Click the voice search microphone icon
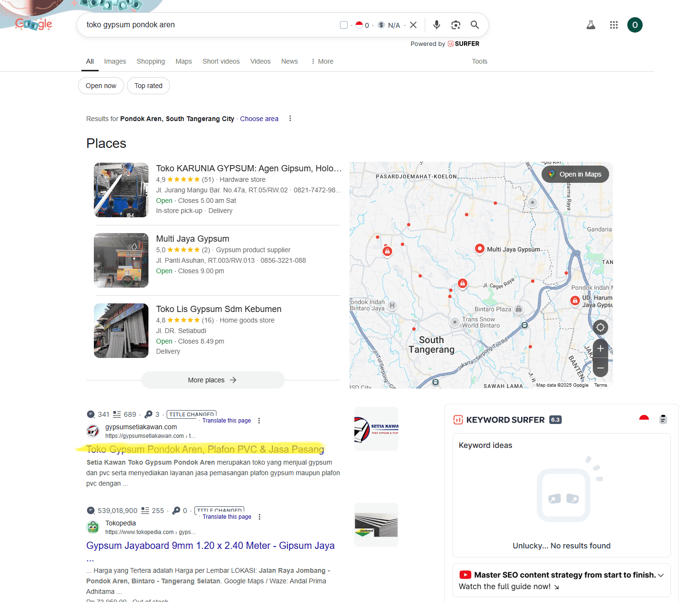Viewport: 679px width, 602px height. point(436,25)
